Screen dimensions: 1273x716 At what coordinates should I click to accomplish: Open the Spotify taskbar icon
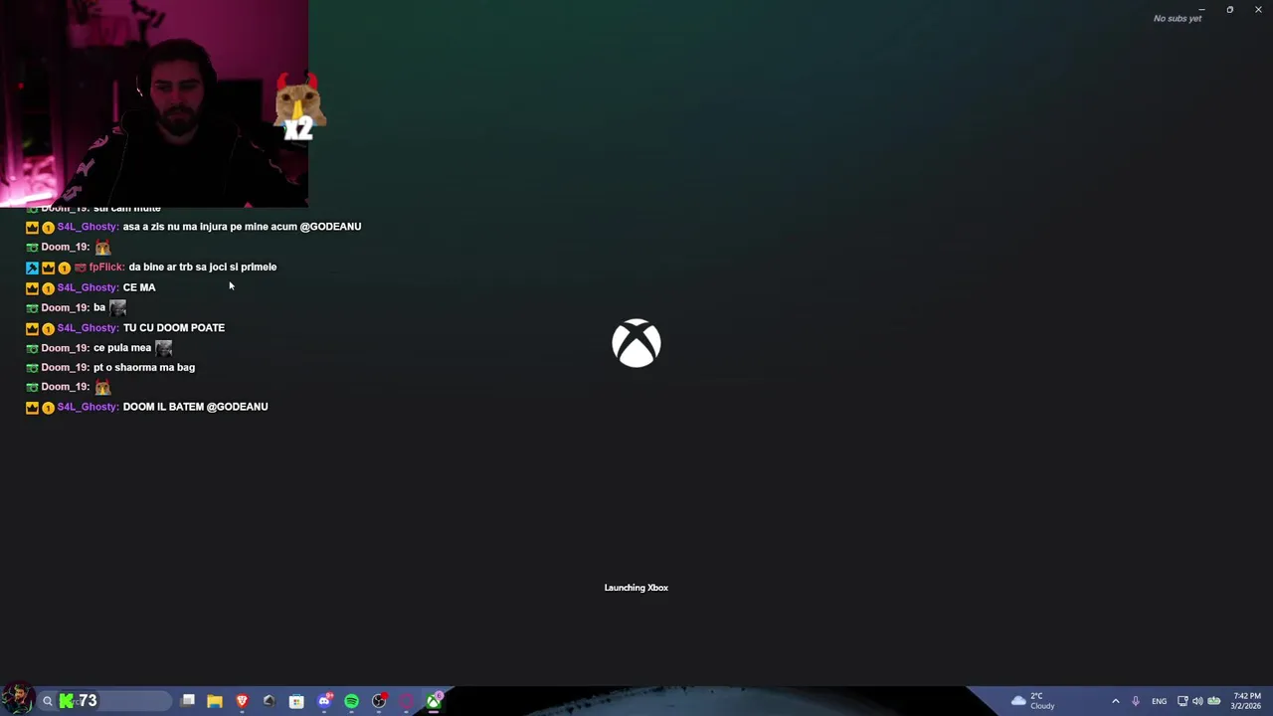coord(351,701)
